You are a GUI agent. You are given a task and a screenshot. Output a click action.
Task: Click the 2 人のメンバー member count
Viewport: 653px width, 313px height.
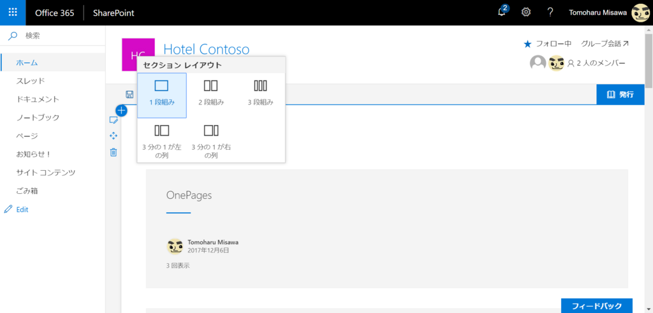(597, 63)
